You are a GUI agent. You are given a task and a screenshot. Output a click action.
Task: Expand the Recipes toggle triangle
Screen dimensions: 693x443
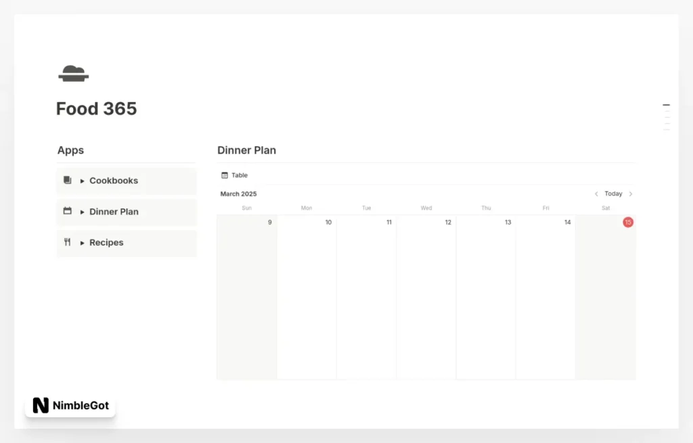[83, 243]
